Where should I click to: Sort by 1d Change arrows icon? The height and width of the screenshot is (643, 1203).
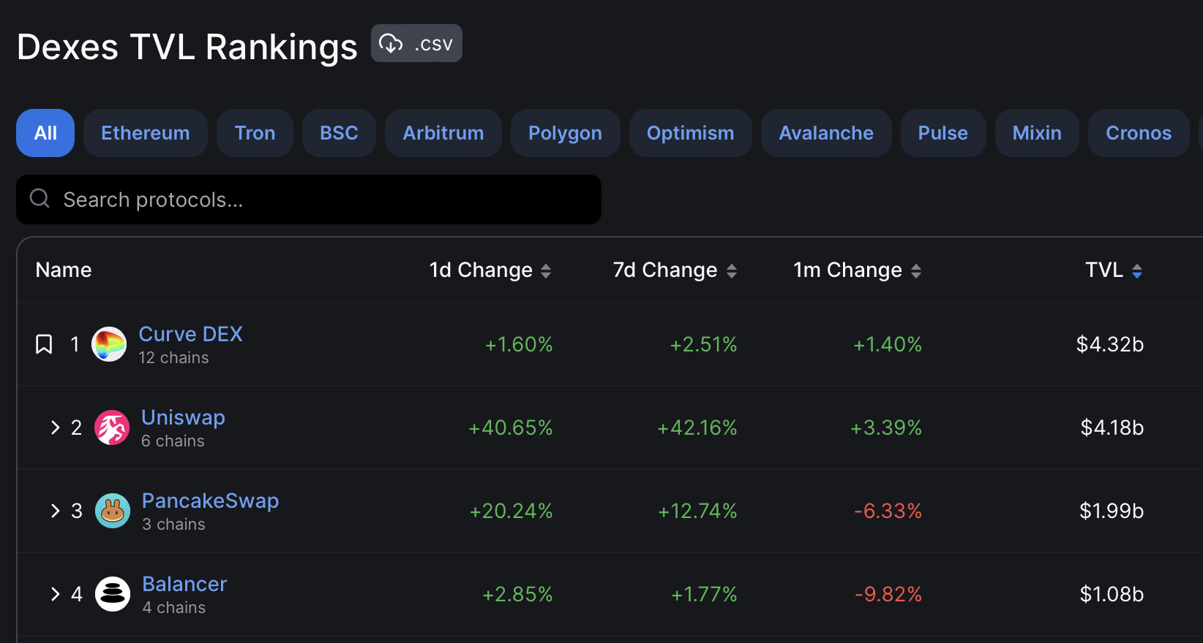[546, 271]
